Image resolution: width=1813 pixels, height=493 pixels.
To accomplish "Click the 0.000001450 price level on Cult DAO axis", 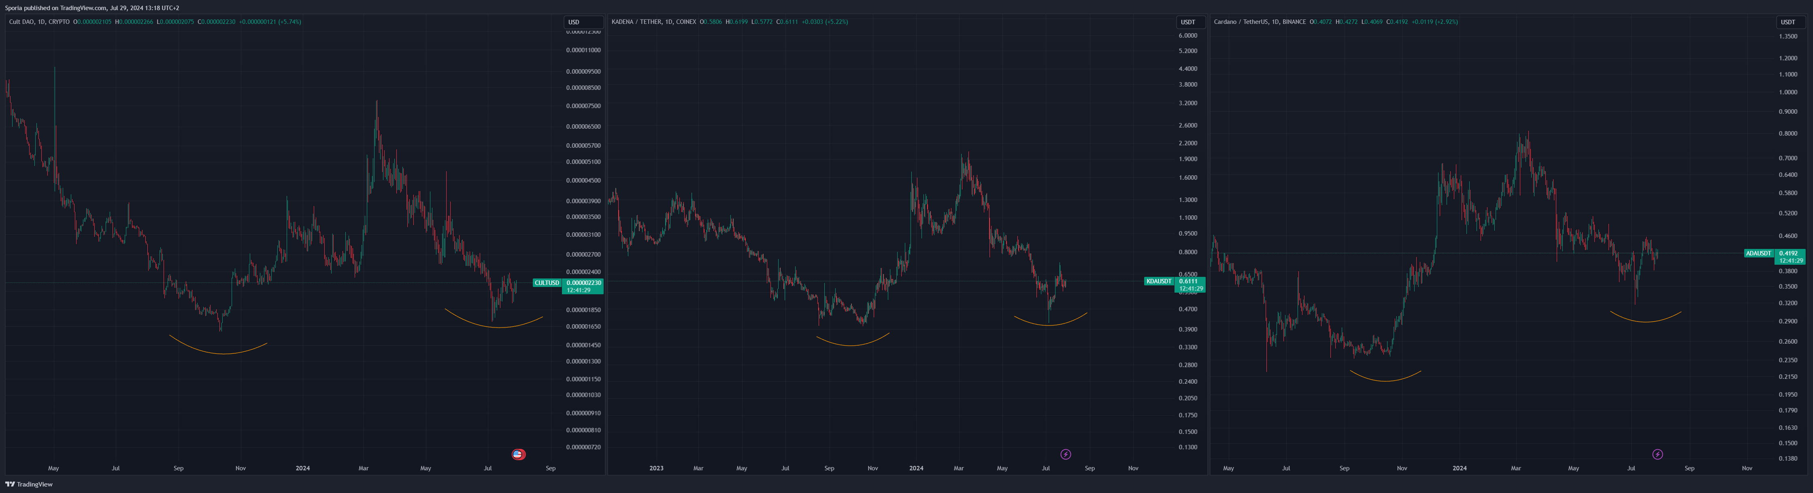I will coord(583,345).
